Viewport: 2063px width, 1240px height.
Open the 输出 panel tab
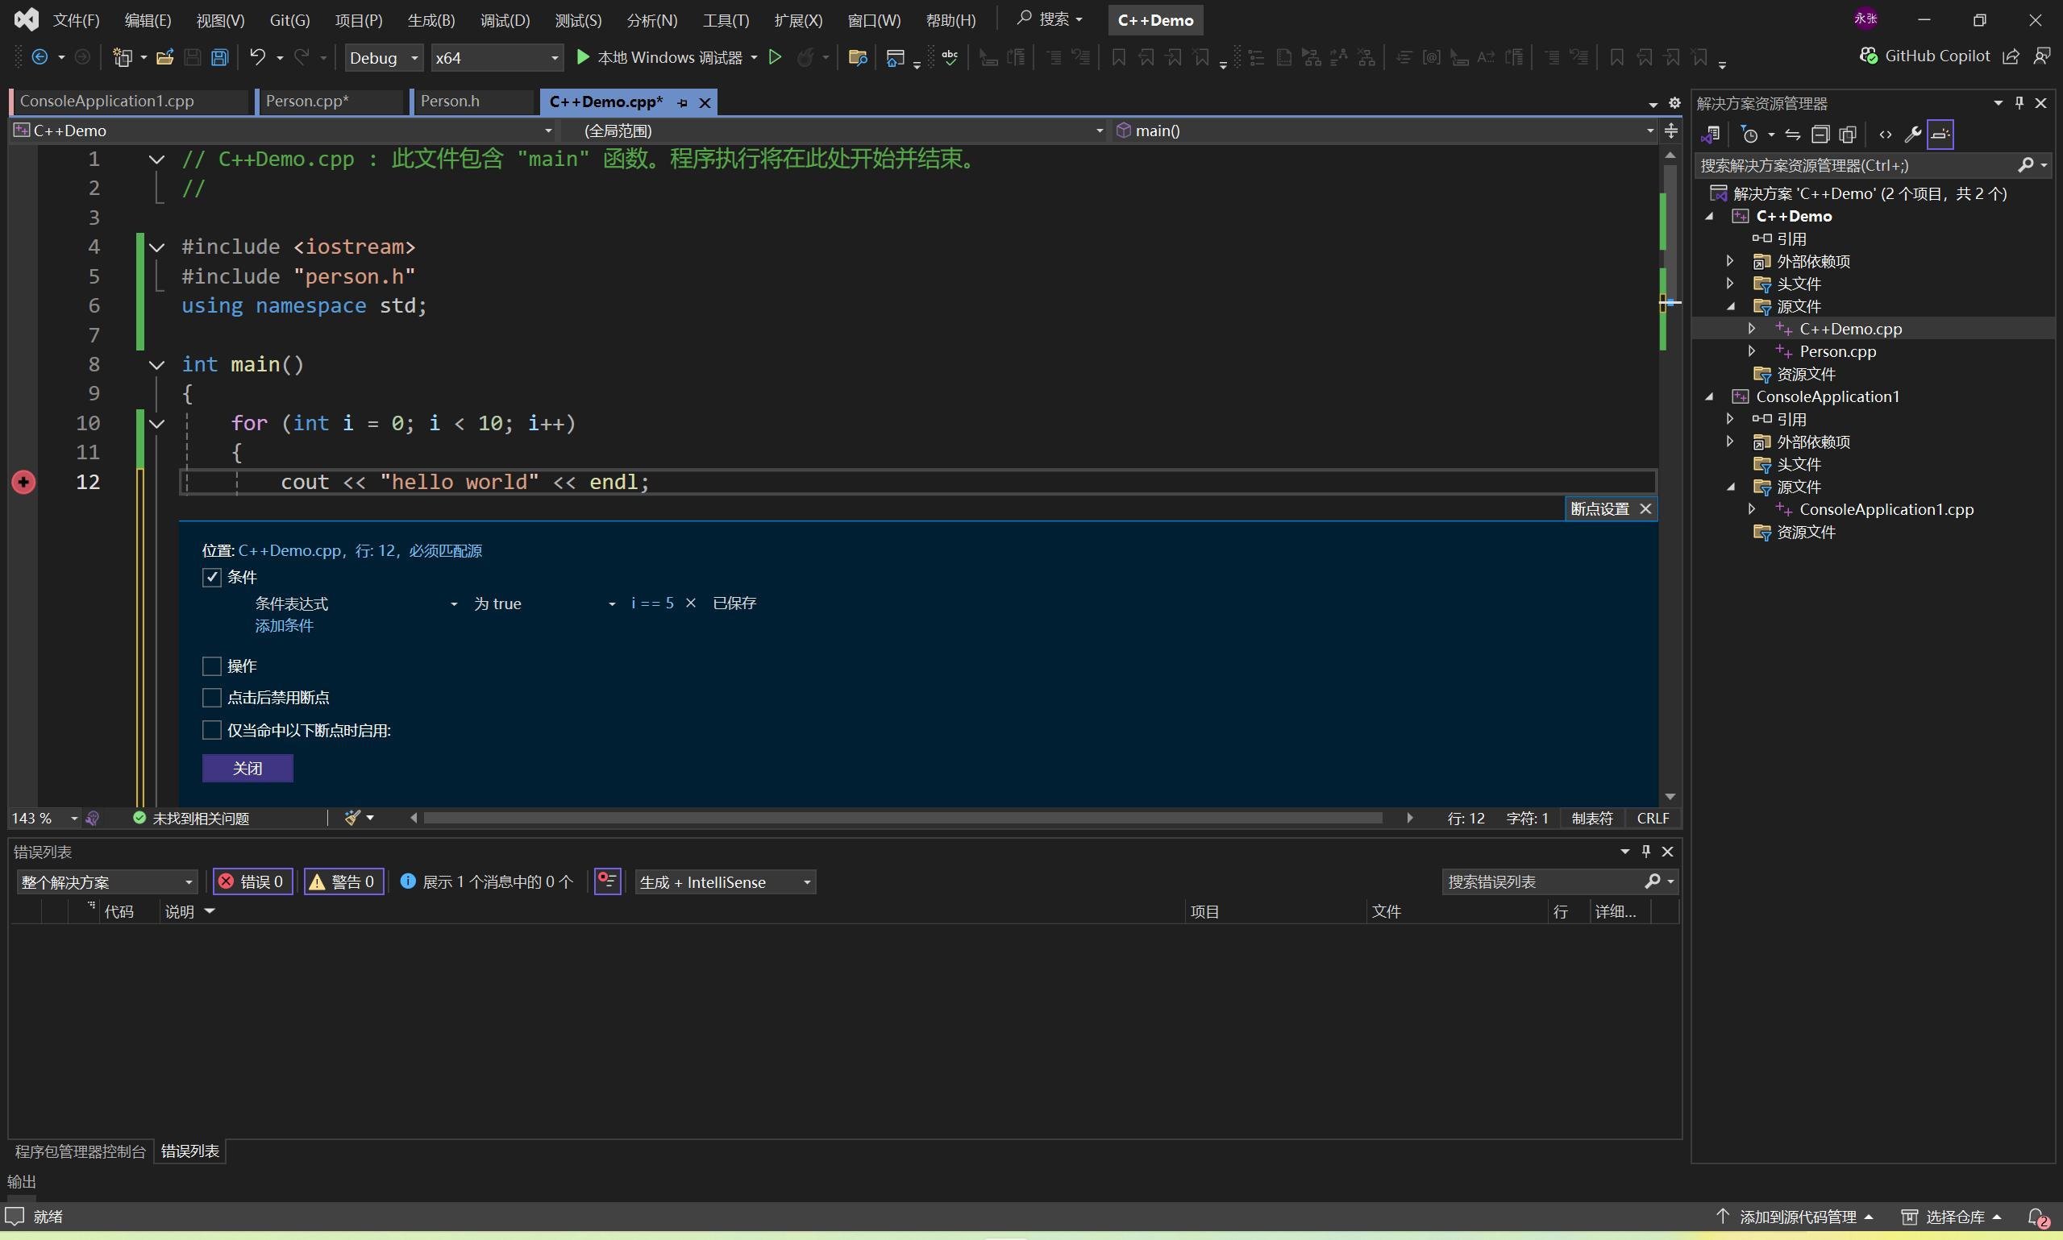click(22, 1181)
